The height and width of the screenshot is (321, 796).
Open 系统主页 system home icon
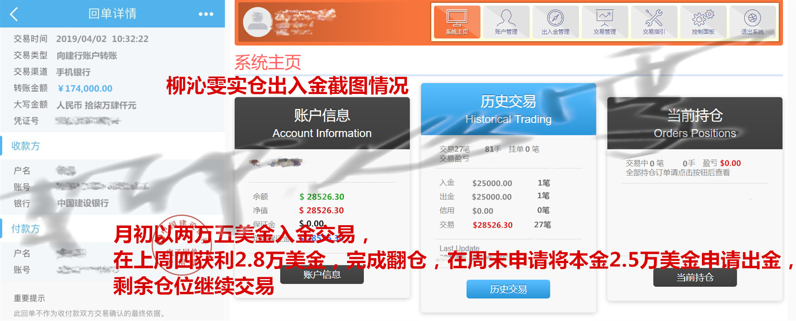[457, 22]
